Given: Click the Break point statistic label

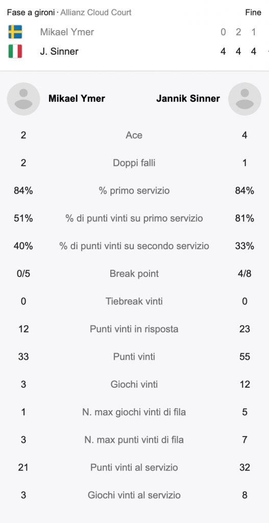Looking at the screenshot, I should point(134,274).
